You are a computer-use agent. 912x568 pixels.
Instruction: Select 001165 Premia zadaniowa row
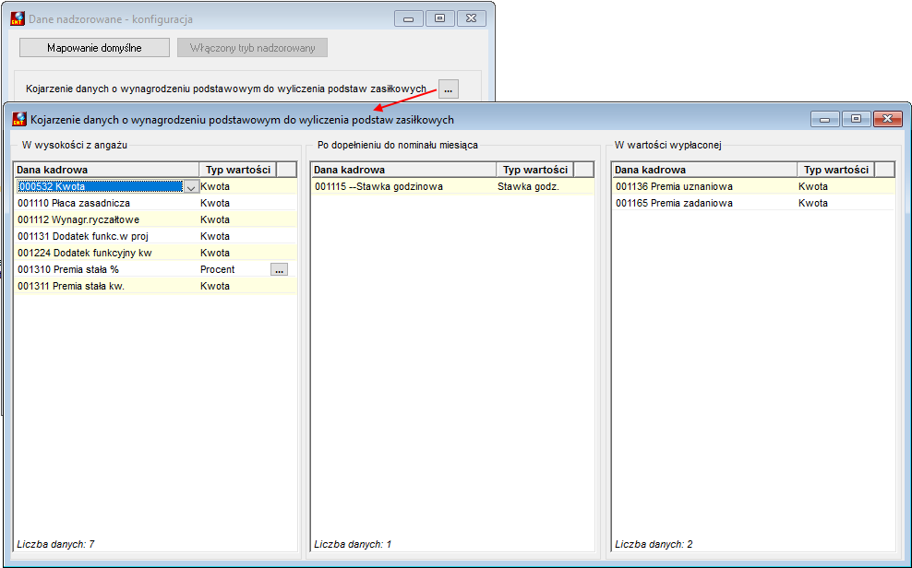point(753,203)
